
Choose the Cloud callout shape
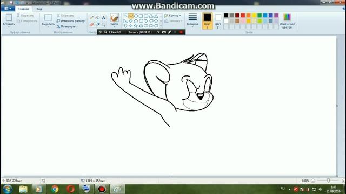[x=156, y=26]
